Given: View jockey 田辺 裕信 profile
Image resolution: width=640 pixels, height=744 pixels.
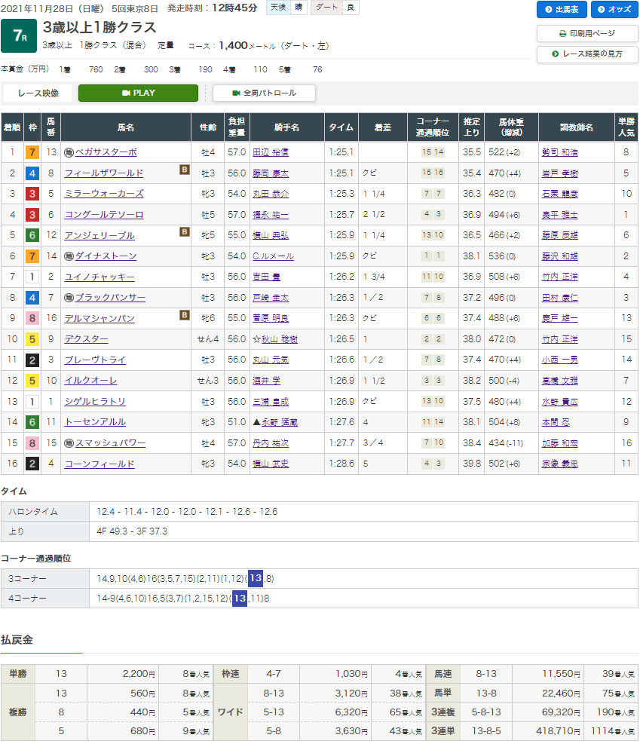Looking at the screenshot, I should click(x=271, y=152).
